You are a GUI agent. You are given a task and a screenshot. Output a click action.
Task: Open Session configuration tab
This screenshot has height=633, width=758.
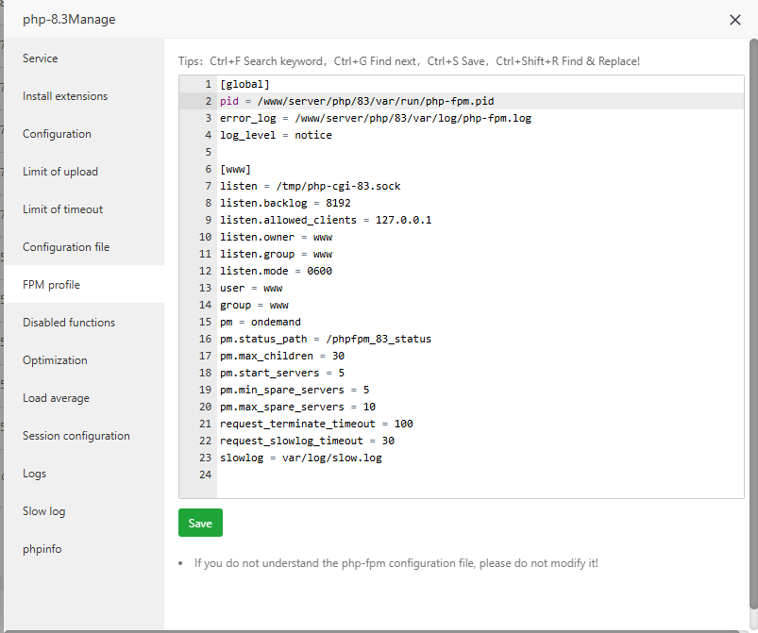(76, 436)
